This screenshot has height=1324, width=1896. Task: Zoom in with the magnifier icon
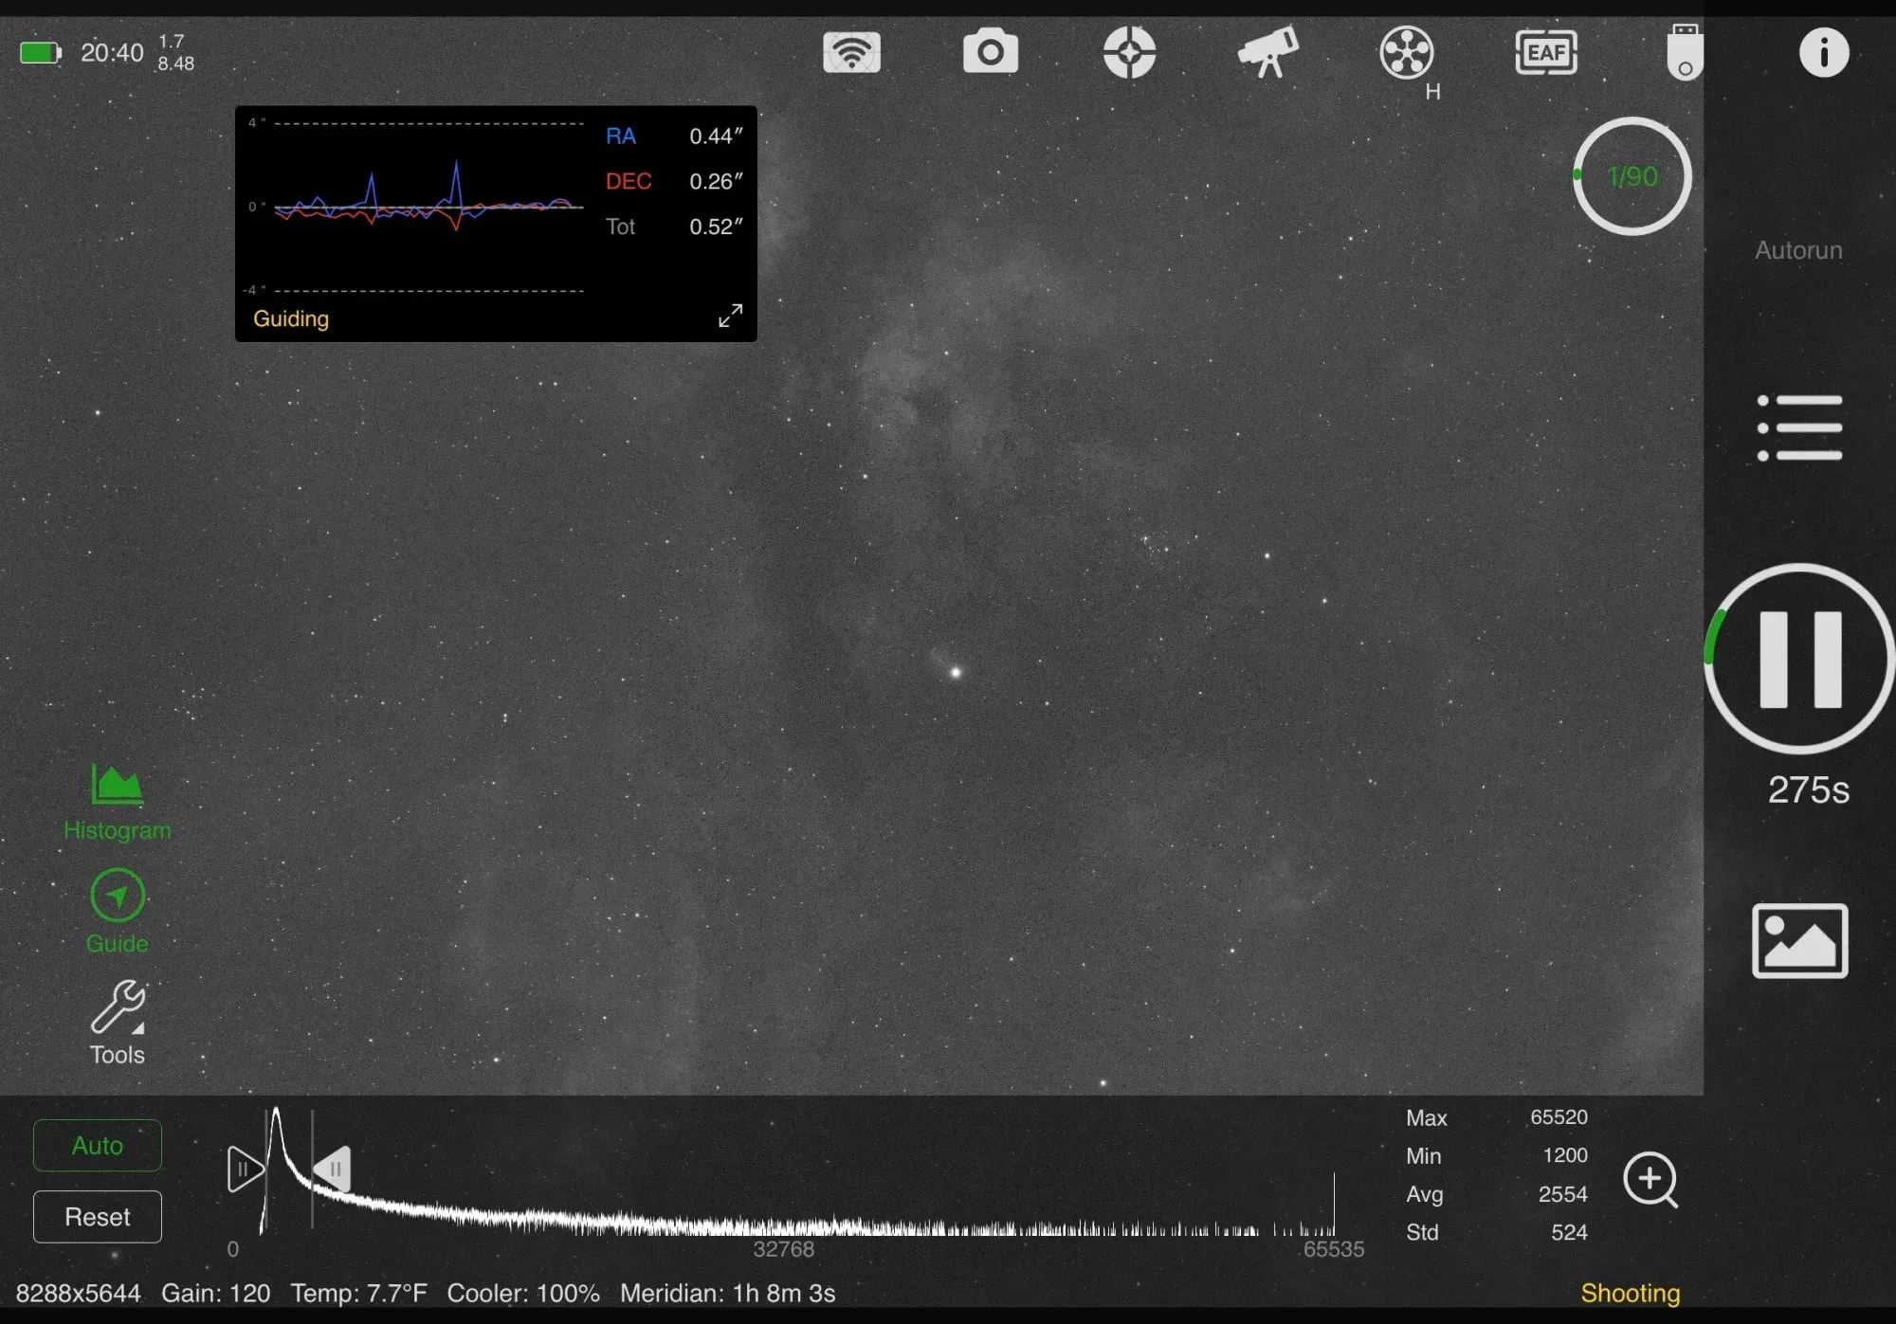tap(1650, 1179)
